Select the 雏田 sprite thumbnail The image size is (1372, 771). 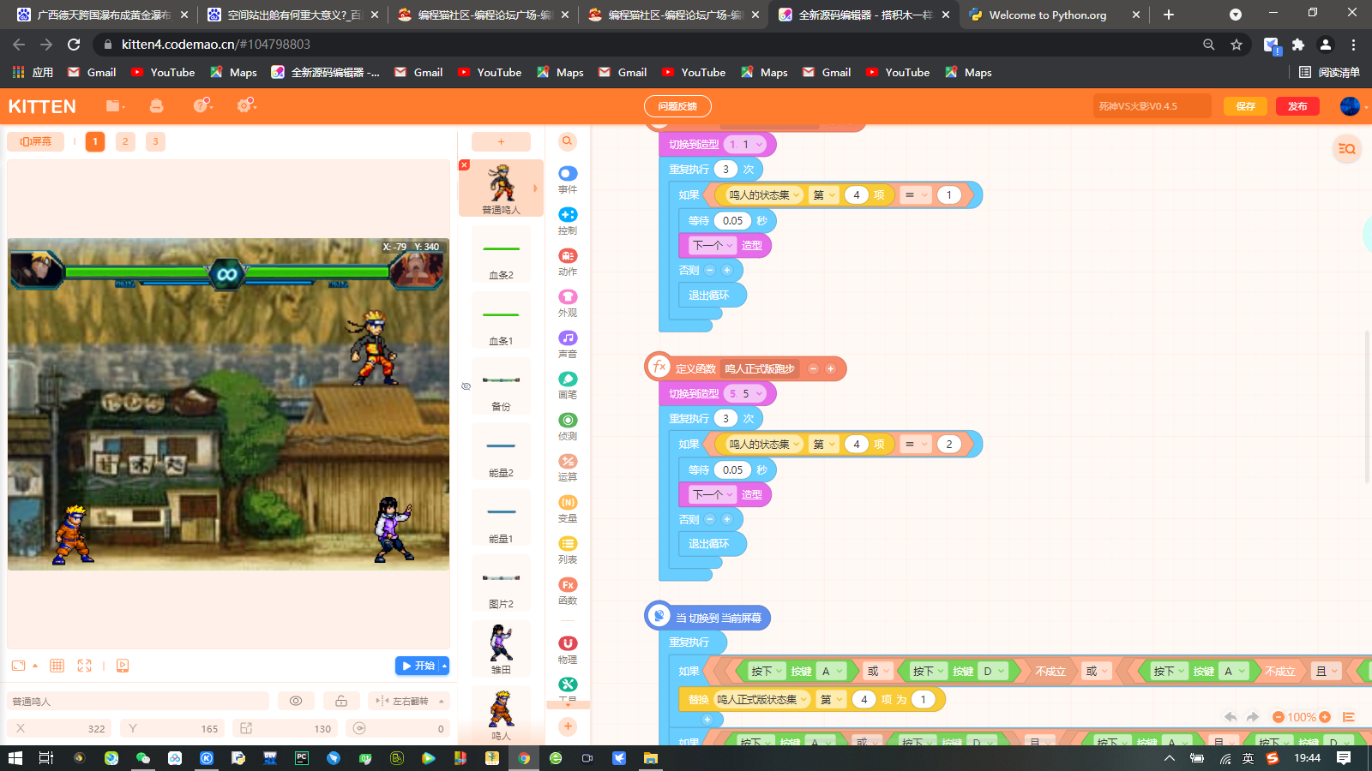pyautogui.click(x=501, y=648)
